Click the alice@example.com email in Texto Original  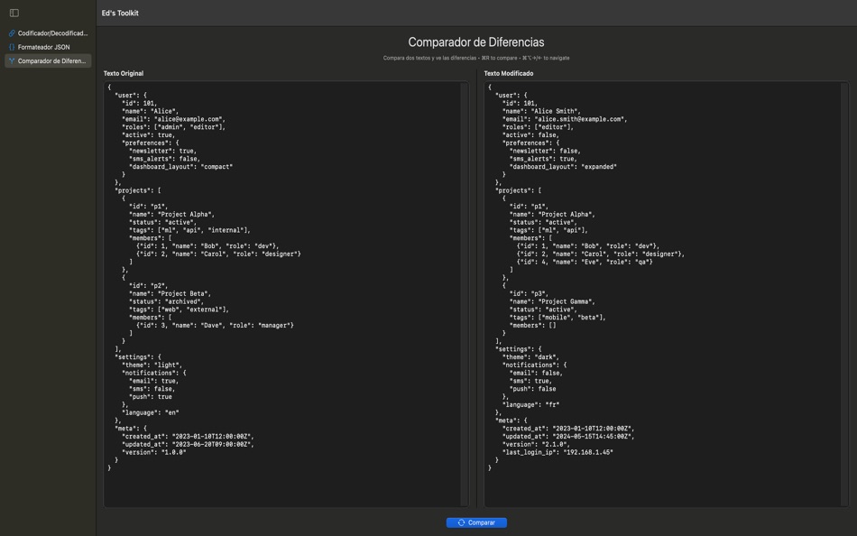coord(190,116)
